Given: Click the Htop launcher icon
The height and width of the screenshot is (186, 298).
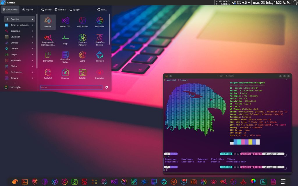Looking at the screenshot, I should point(65,39).
